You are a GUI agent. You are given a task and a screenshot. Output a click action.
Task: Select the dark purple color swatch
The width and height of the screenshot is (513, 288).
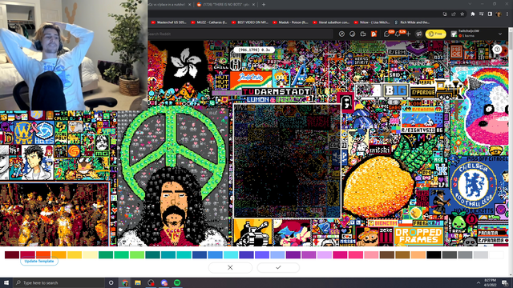[x=293, y=254]
